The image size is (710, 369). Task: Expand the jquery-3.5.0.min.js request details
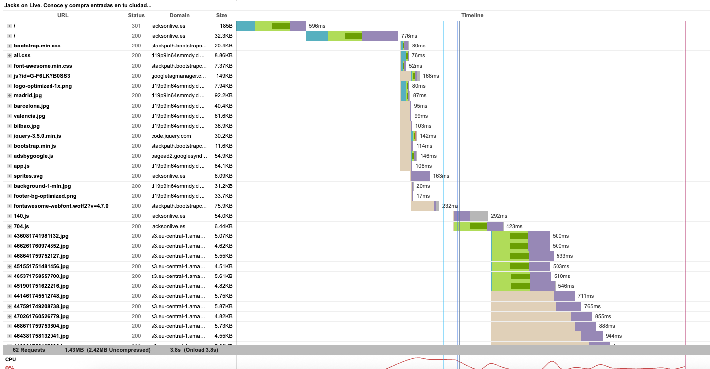point(9,136)
